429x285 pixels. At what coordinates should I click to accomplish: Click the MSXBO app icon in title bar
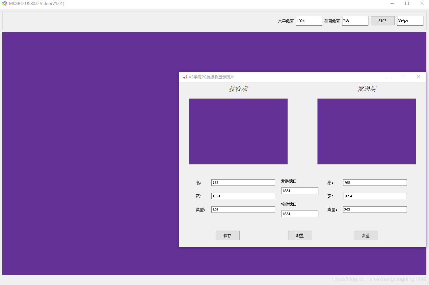click(x=5, y=4)
